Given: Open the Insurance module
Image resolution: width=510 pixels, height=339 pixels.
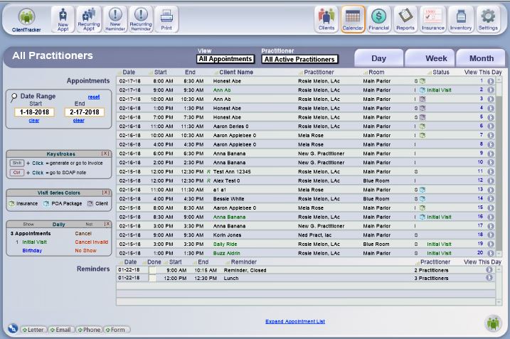Looking at the screenshot, I should [x=433, y=19].
